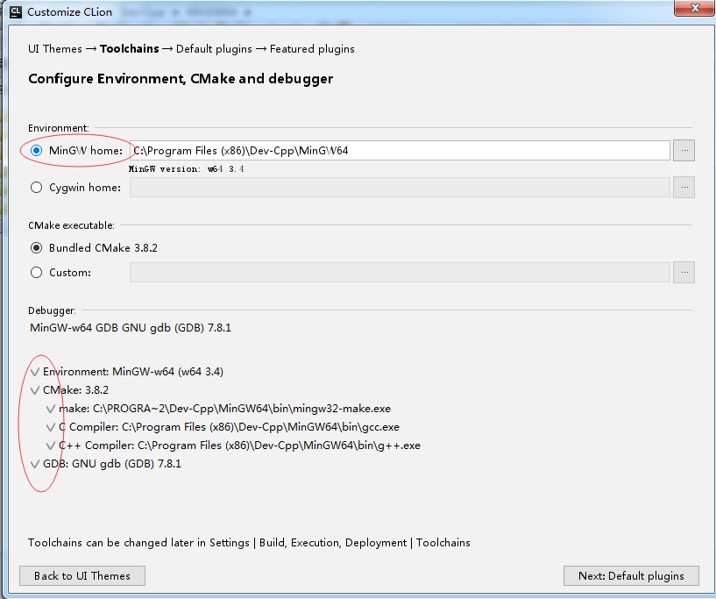The width and height of the screenshot is (716, 599).
Task: Browse for the MinGW home folder
Action: pos(684,150)
